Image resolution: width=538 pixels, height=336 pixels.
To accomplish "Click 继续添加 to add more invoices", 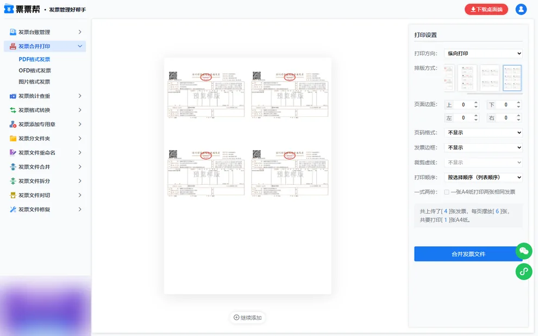I will click(x=247, y=318).
